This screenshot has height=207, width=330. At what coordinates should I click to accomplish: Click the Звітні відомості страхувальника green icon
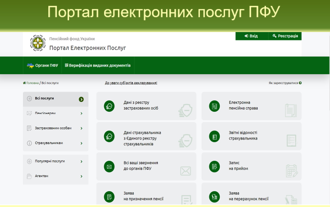click(214, 136)
